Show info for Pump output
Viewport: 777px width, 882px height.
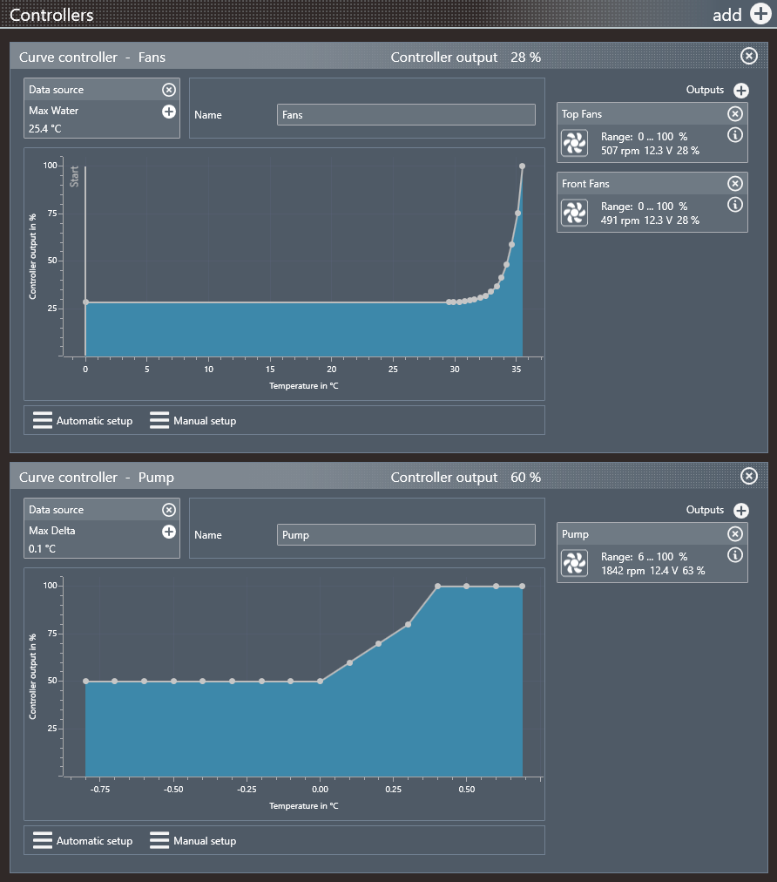[735, 555]
